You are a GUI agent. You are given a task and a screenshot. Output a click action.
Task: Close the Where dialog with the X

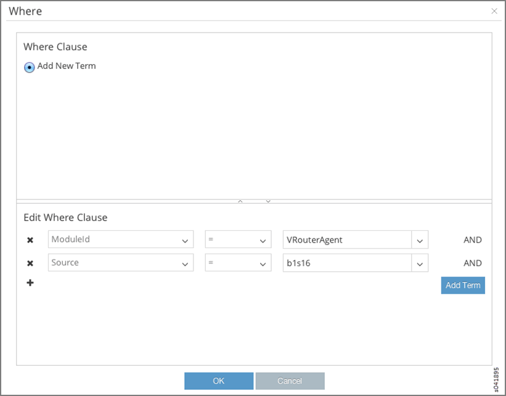(494, 11)
